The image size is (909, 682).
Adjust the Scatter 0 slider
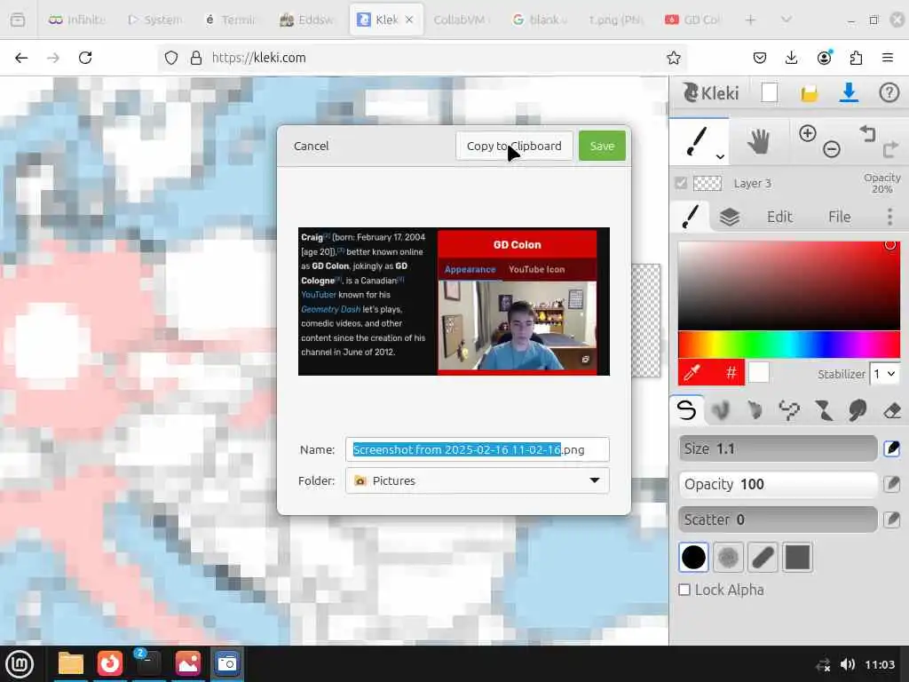click(778, 519)
